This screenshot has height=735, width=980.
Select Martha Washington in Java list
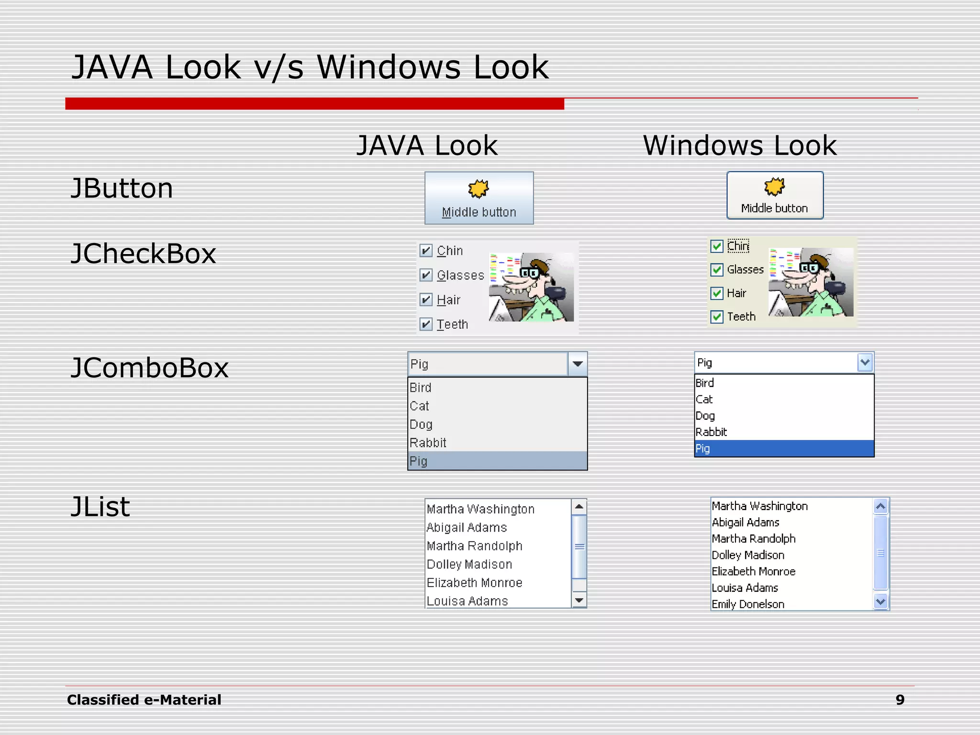click(499, 509)
